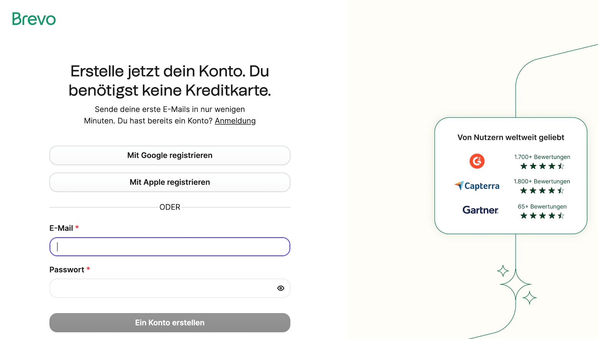Click the E-Mail field label
The height and width of the screenshot is (339, 598).
(61, 228)
